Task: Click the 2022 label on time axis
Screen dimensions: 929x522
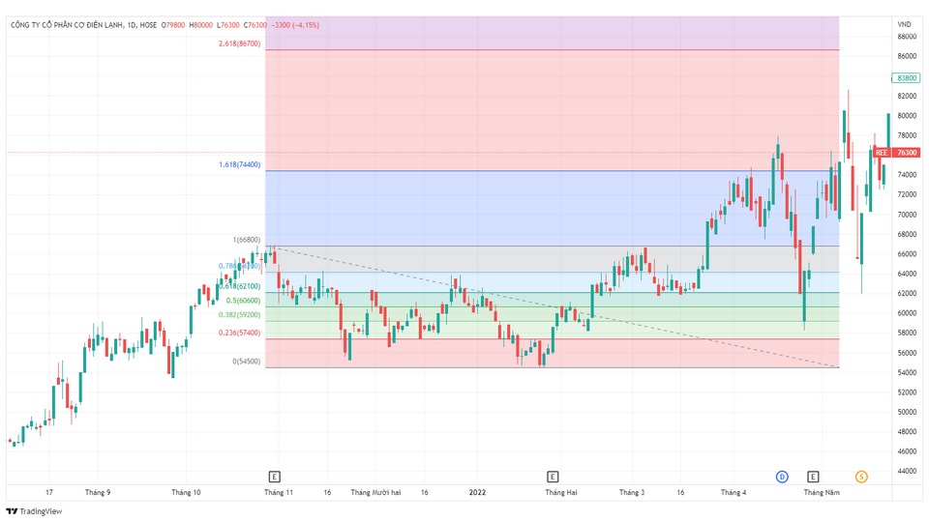Action: [x=477, y=492]
